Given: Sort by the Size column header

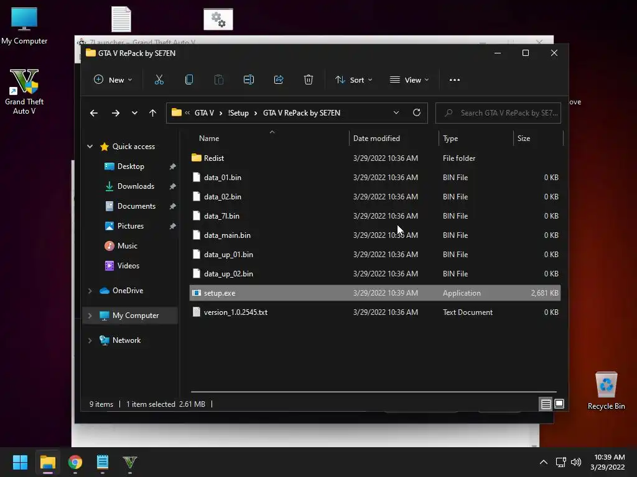Looking at the screenshot, I should [538, 139].
